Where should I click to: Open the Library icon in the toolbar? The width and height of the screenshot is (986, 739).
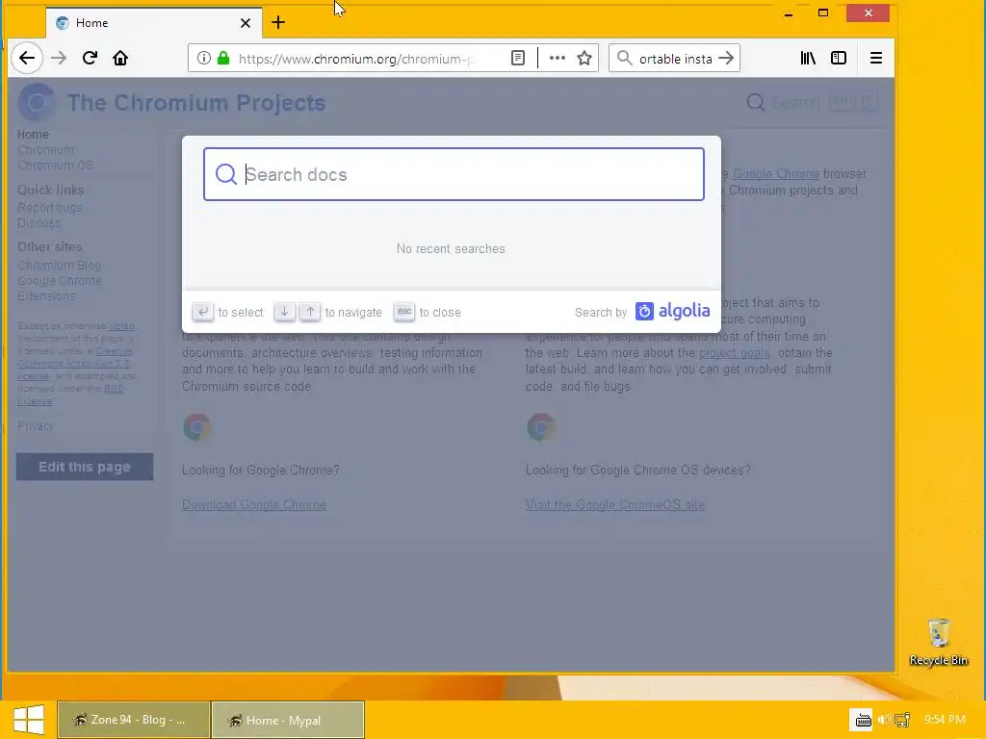coord(808,58)
